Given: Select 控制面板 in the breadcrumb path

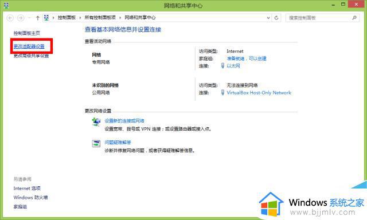Looking at the screenshot, I should (67, 18).
